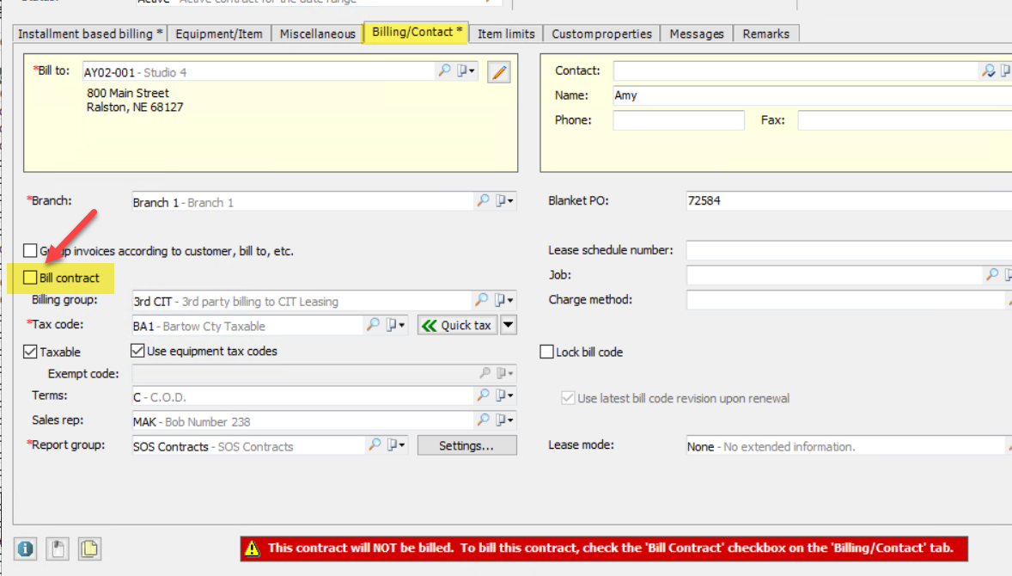Open the Tax code record dropdown

coord(396,325)
